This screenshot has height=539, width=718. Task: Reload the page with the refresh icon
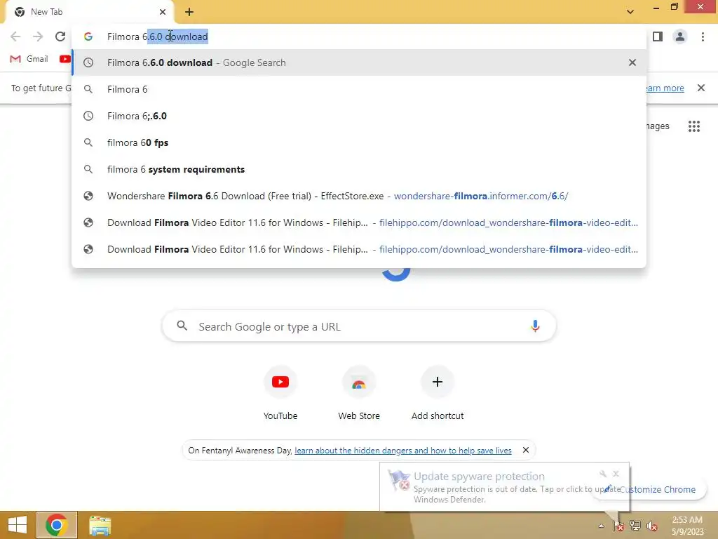click(60, 36)
